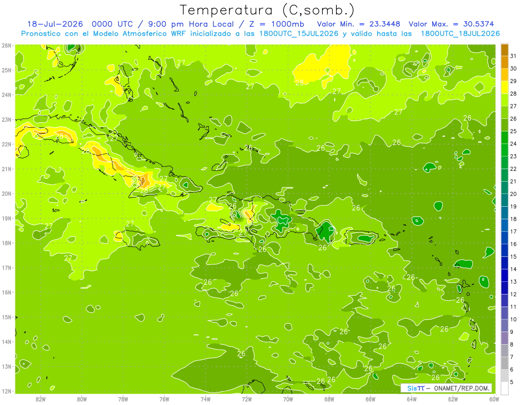Click the "80W" longitude label
525x405 pixels.
(x=82, y=399)
